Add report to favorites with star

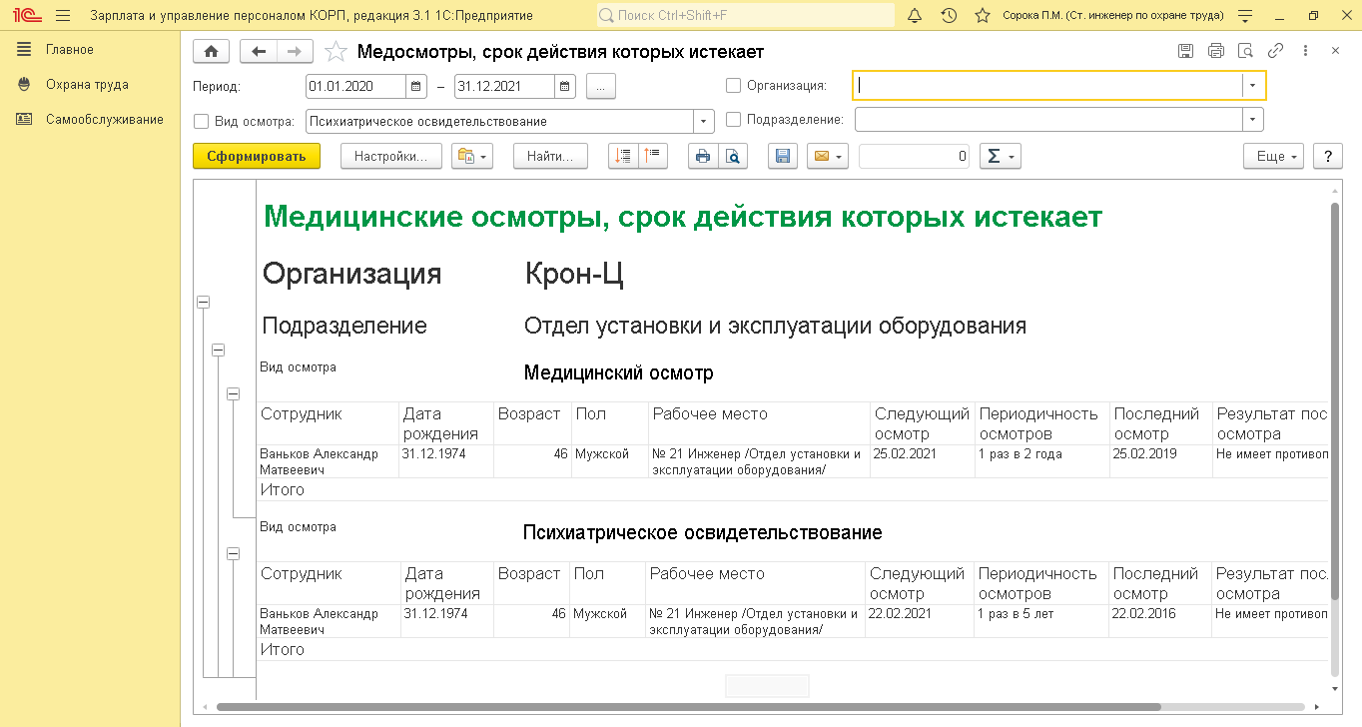(336, 52)
